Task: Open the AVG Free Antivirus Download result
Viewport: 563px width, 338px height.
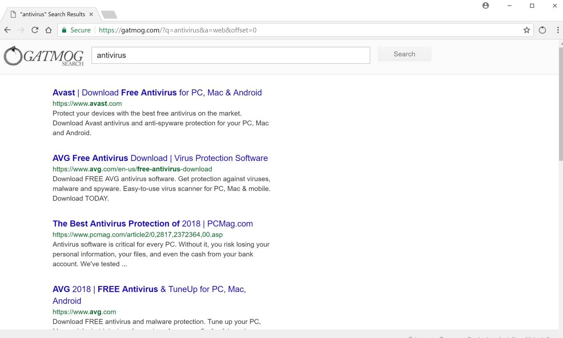Action: (160, 158)
